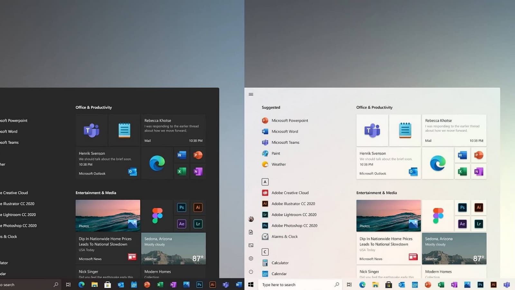Click the letter C header in the light app list

coord(265,252)
